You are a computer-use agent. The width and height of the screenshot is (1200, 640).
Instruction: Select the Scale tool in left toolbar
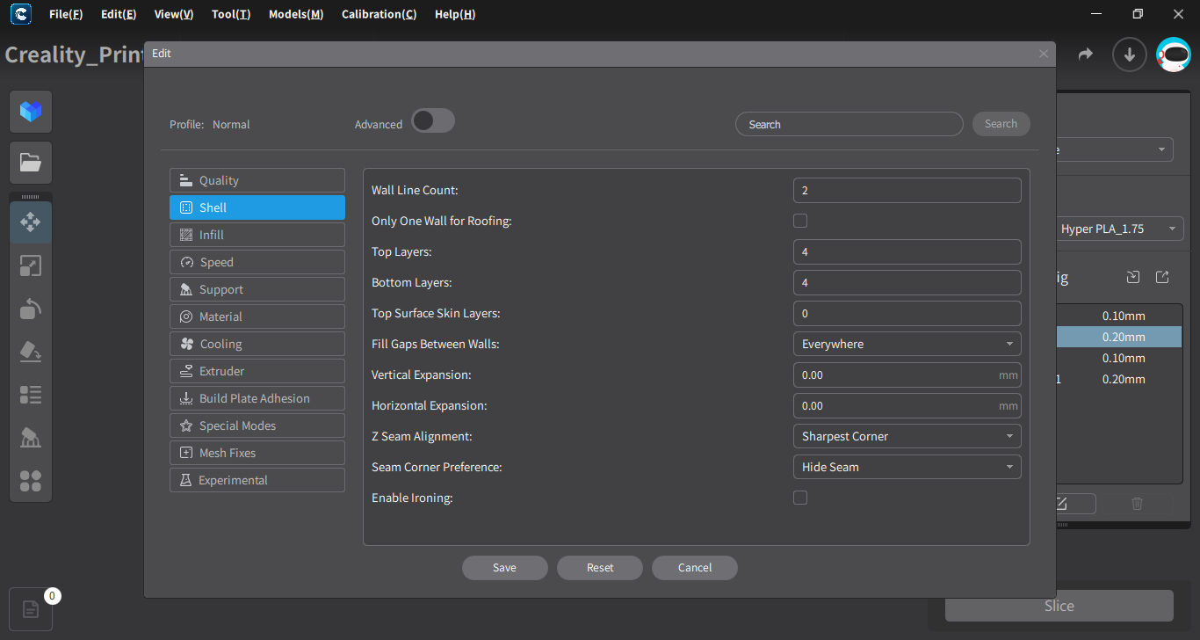(x=31, y=265)
